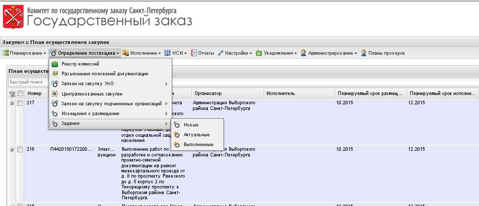Toggle the select-all checkbox in table header

click(x=20, y=93)
